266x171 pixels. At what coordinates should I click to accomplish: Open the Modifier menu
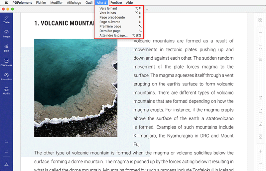57,3
